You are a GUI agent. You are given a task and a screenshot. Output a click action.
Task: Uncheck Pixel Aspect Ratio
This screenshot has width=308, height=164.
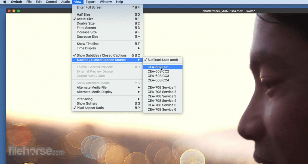click(107, 108)
